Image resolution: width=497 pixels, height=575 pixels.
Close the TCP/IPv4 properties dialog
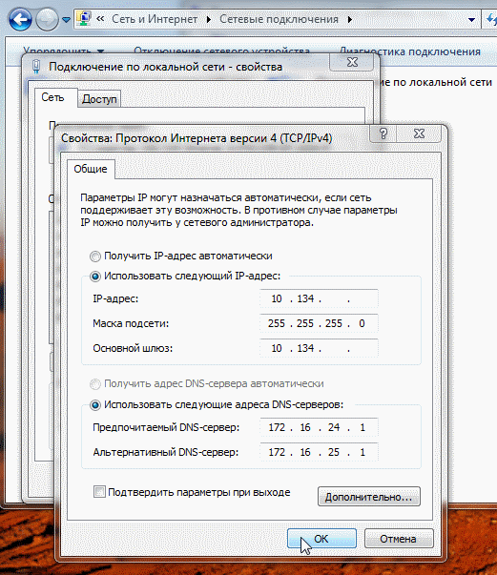click(419, 133)
